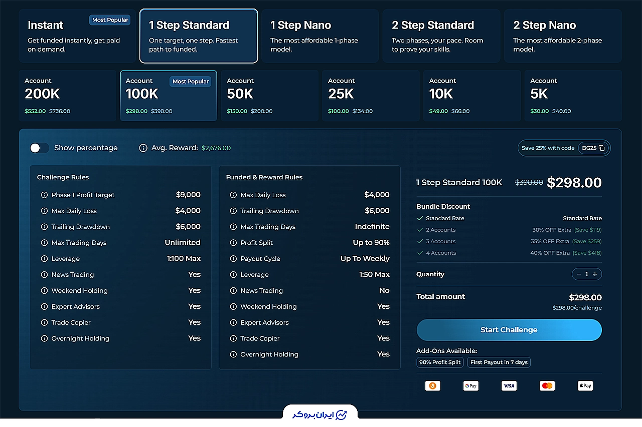Select the 200K account size card
This screenshot has height=427, width=642.
point(68,96)
